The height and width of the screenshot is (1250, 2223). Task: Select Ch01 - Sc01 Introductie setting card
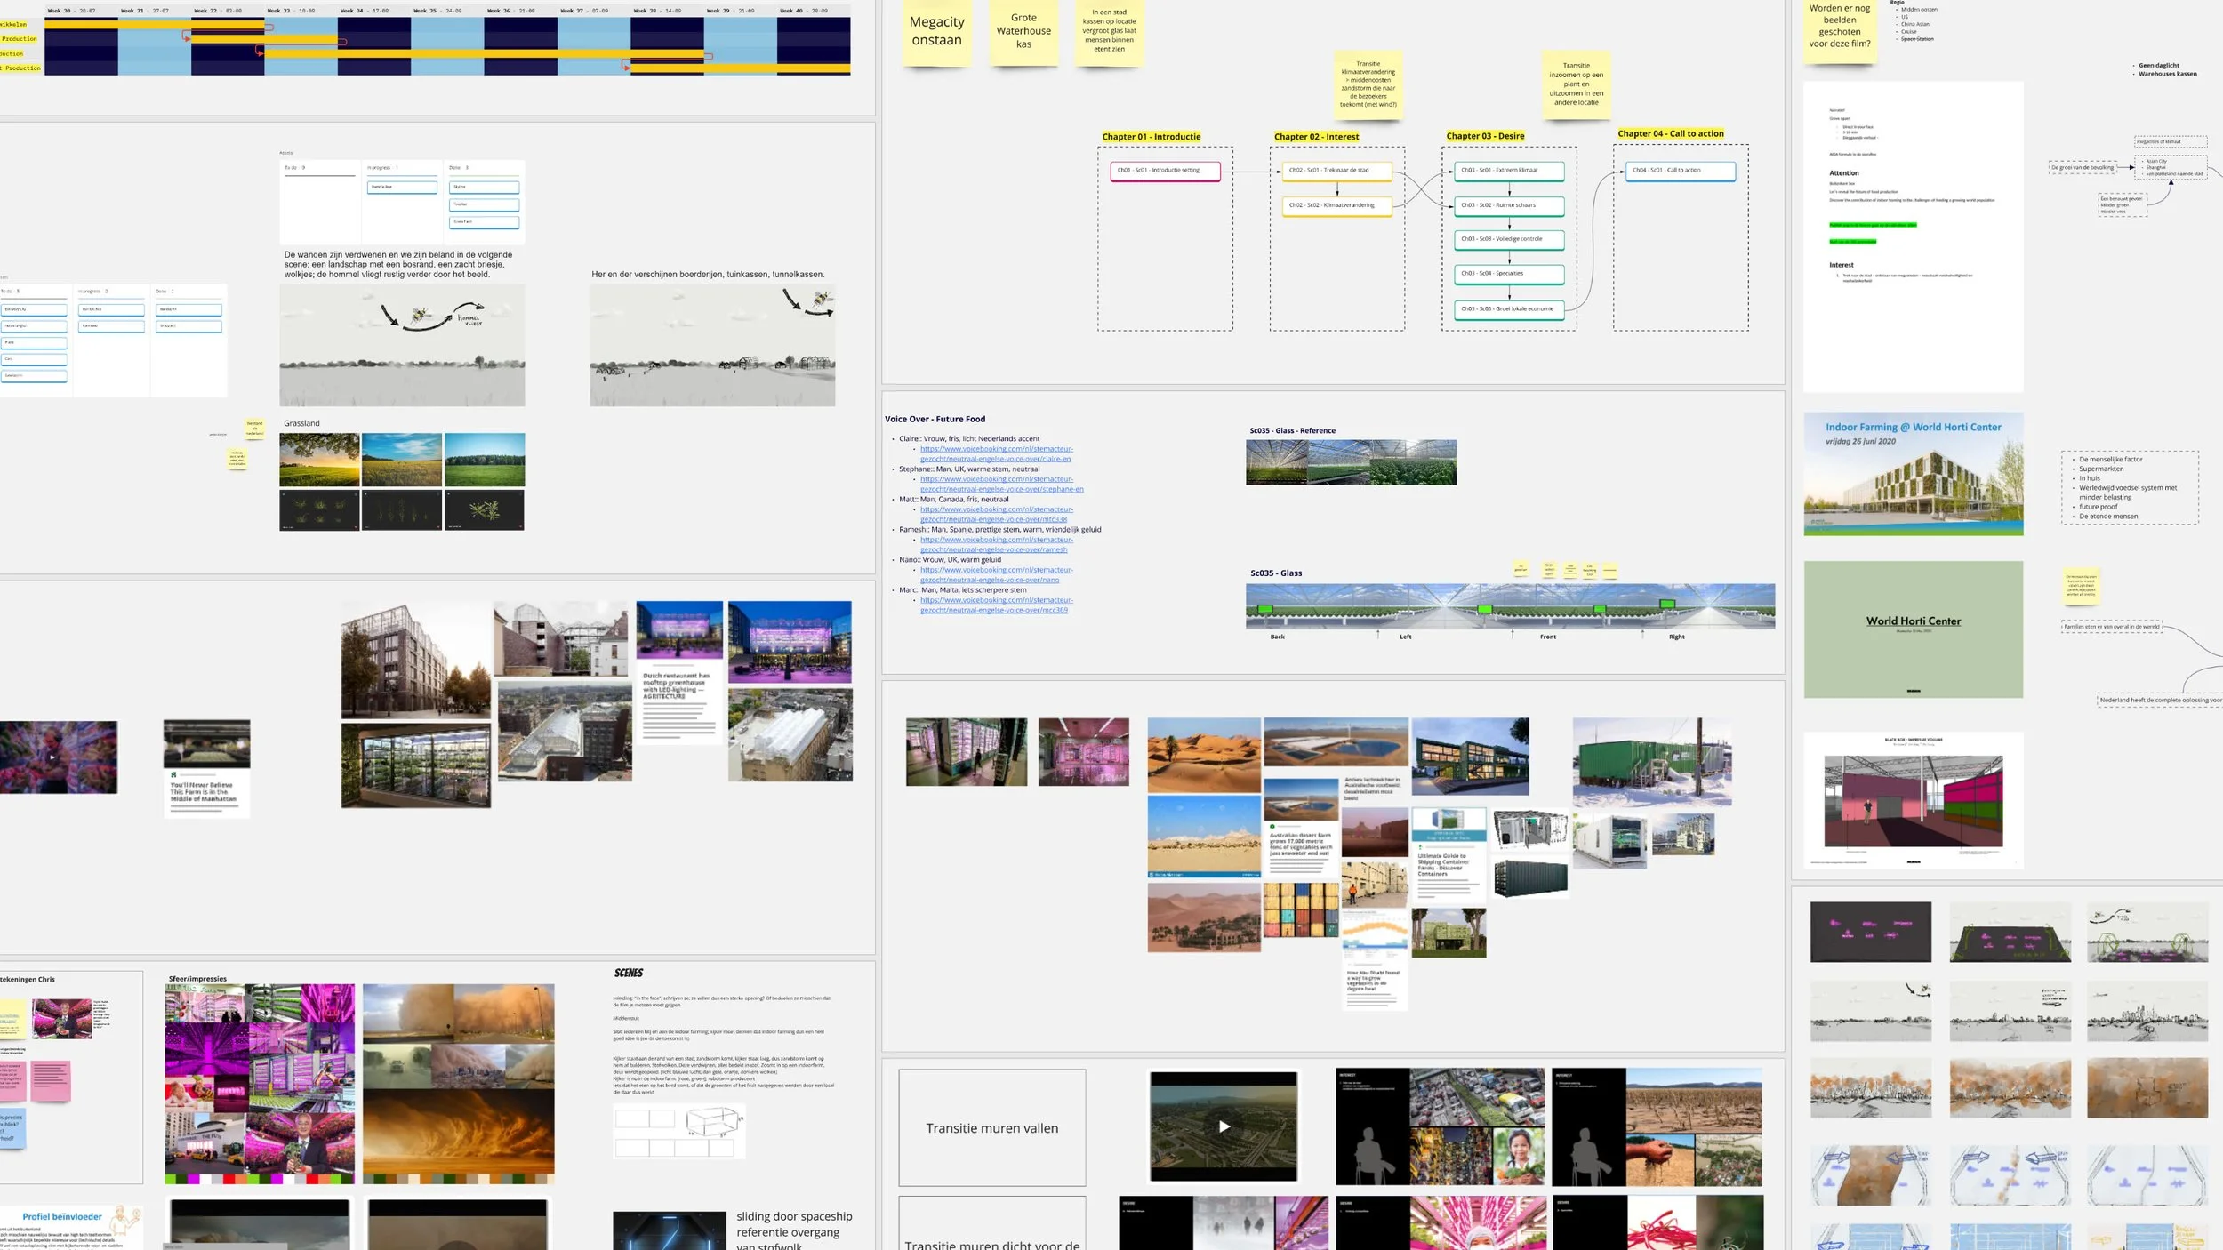point(1164,171)
